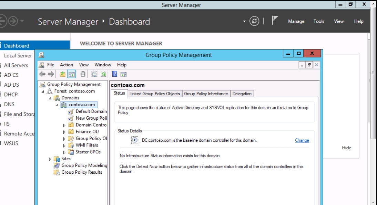Toggle Show/Hide Console Tree toolbar icon
This screenshot has height=205, width=377.
tap(72, 74)
